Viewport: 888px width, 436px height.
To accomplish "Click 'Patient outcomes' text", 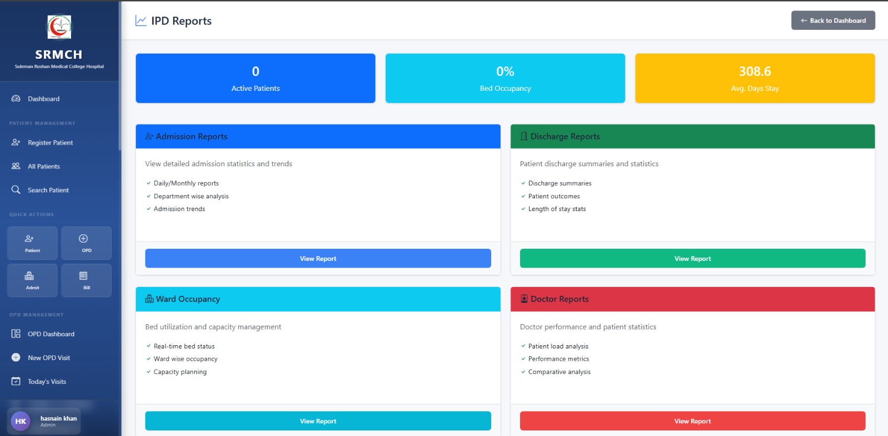I will point(554,196).
